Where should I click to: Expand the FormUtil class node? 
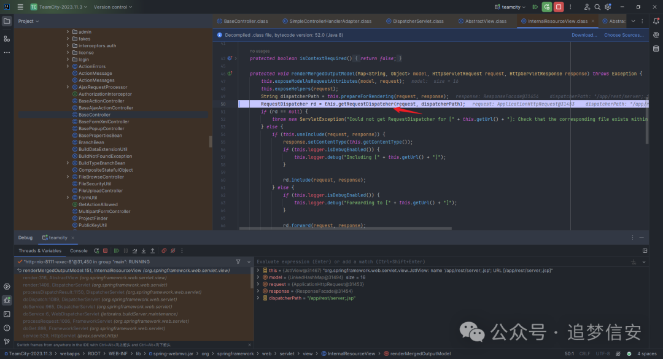coord(68,198)
